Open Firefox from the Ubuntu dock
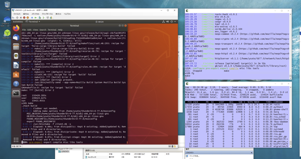 click(x=16, y=28)
